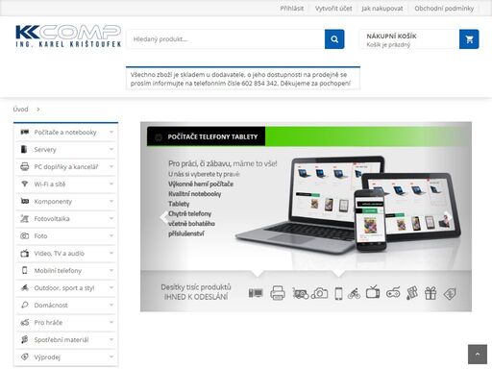The width and height of the screenshot is (492, 369).
Task: Expand the Mobilní telefony arrow
Action: coord(111,270)
